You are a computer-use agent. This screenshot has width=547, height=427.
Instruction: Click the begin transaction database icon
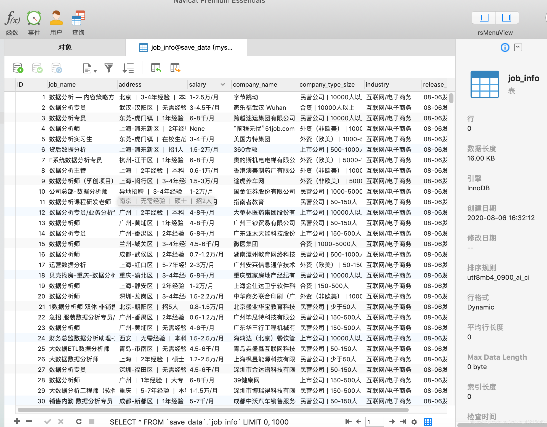[18, 68]
